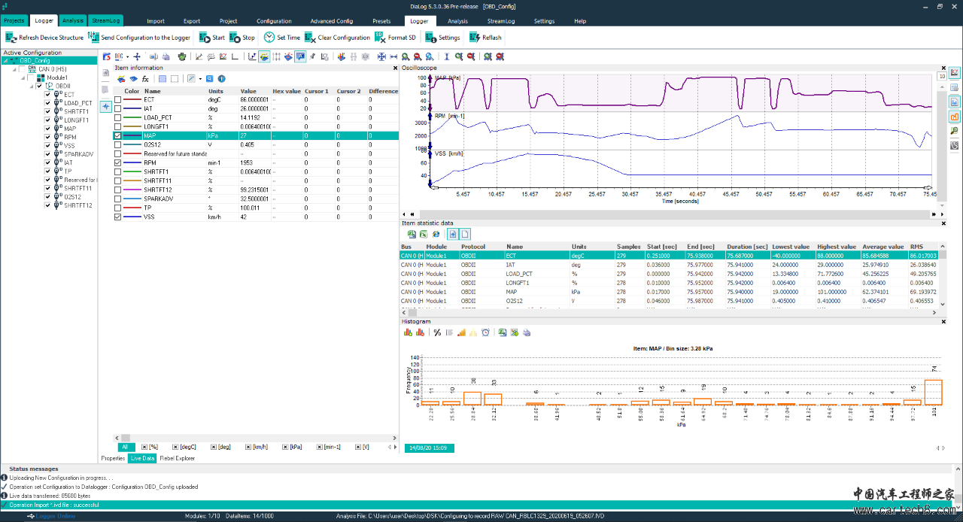
Task: Open the Help ribbon tab
Action: [580, 21]
